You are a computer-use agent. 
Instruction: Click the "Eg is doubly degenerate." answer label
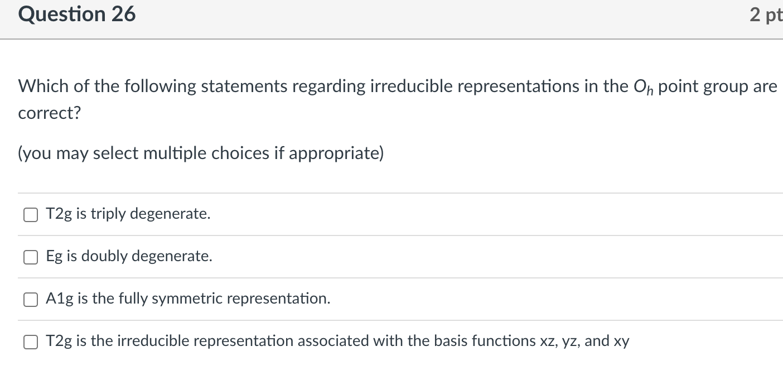[129, 256]
